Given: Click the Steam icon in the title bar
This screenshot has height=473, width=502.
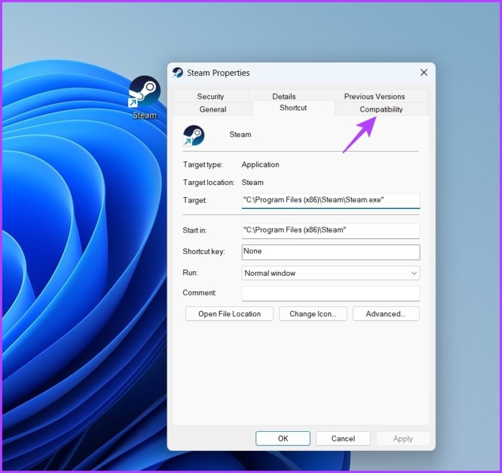Looking at the screenshot, I should pyautogui.click(x=178, y=73).
